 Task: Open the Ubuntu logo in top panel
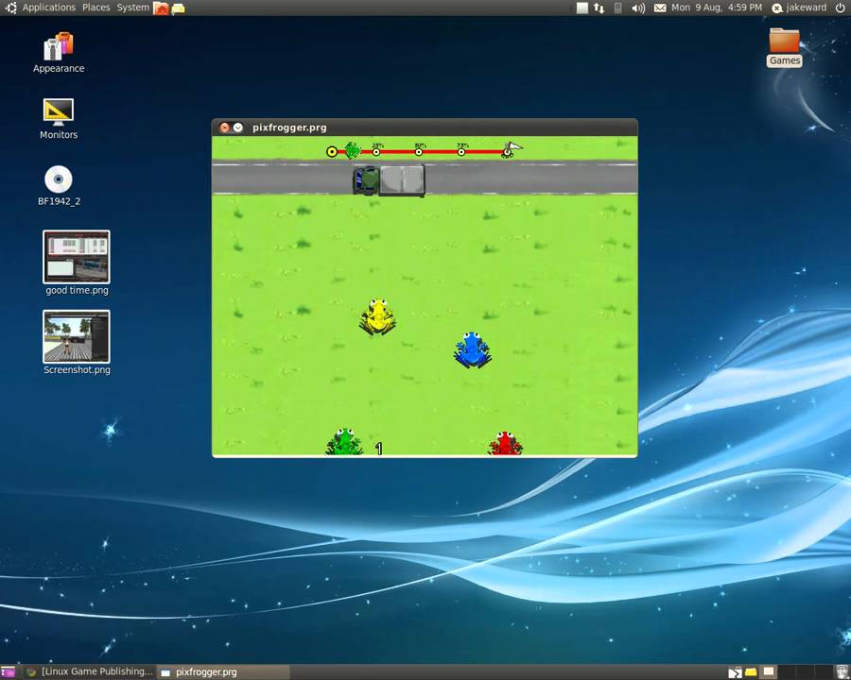tap(10, 8)
